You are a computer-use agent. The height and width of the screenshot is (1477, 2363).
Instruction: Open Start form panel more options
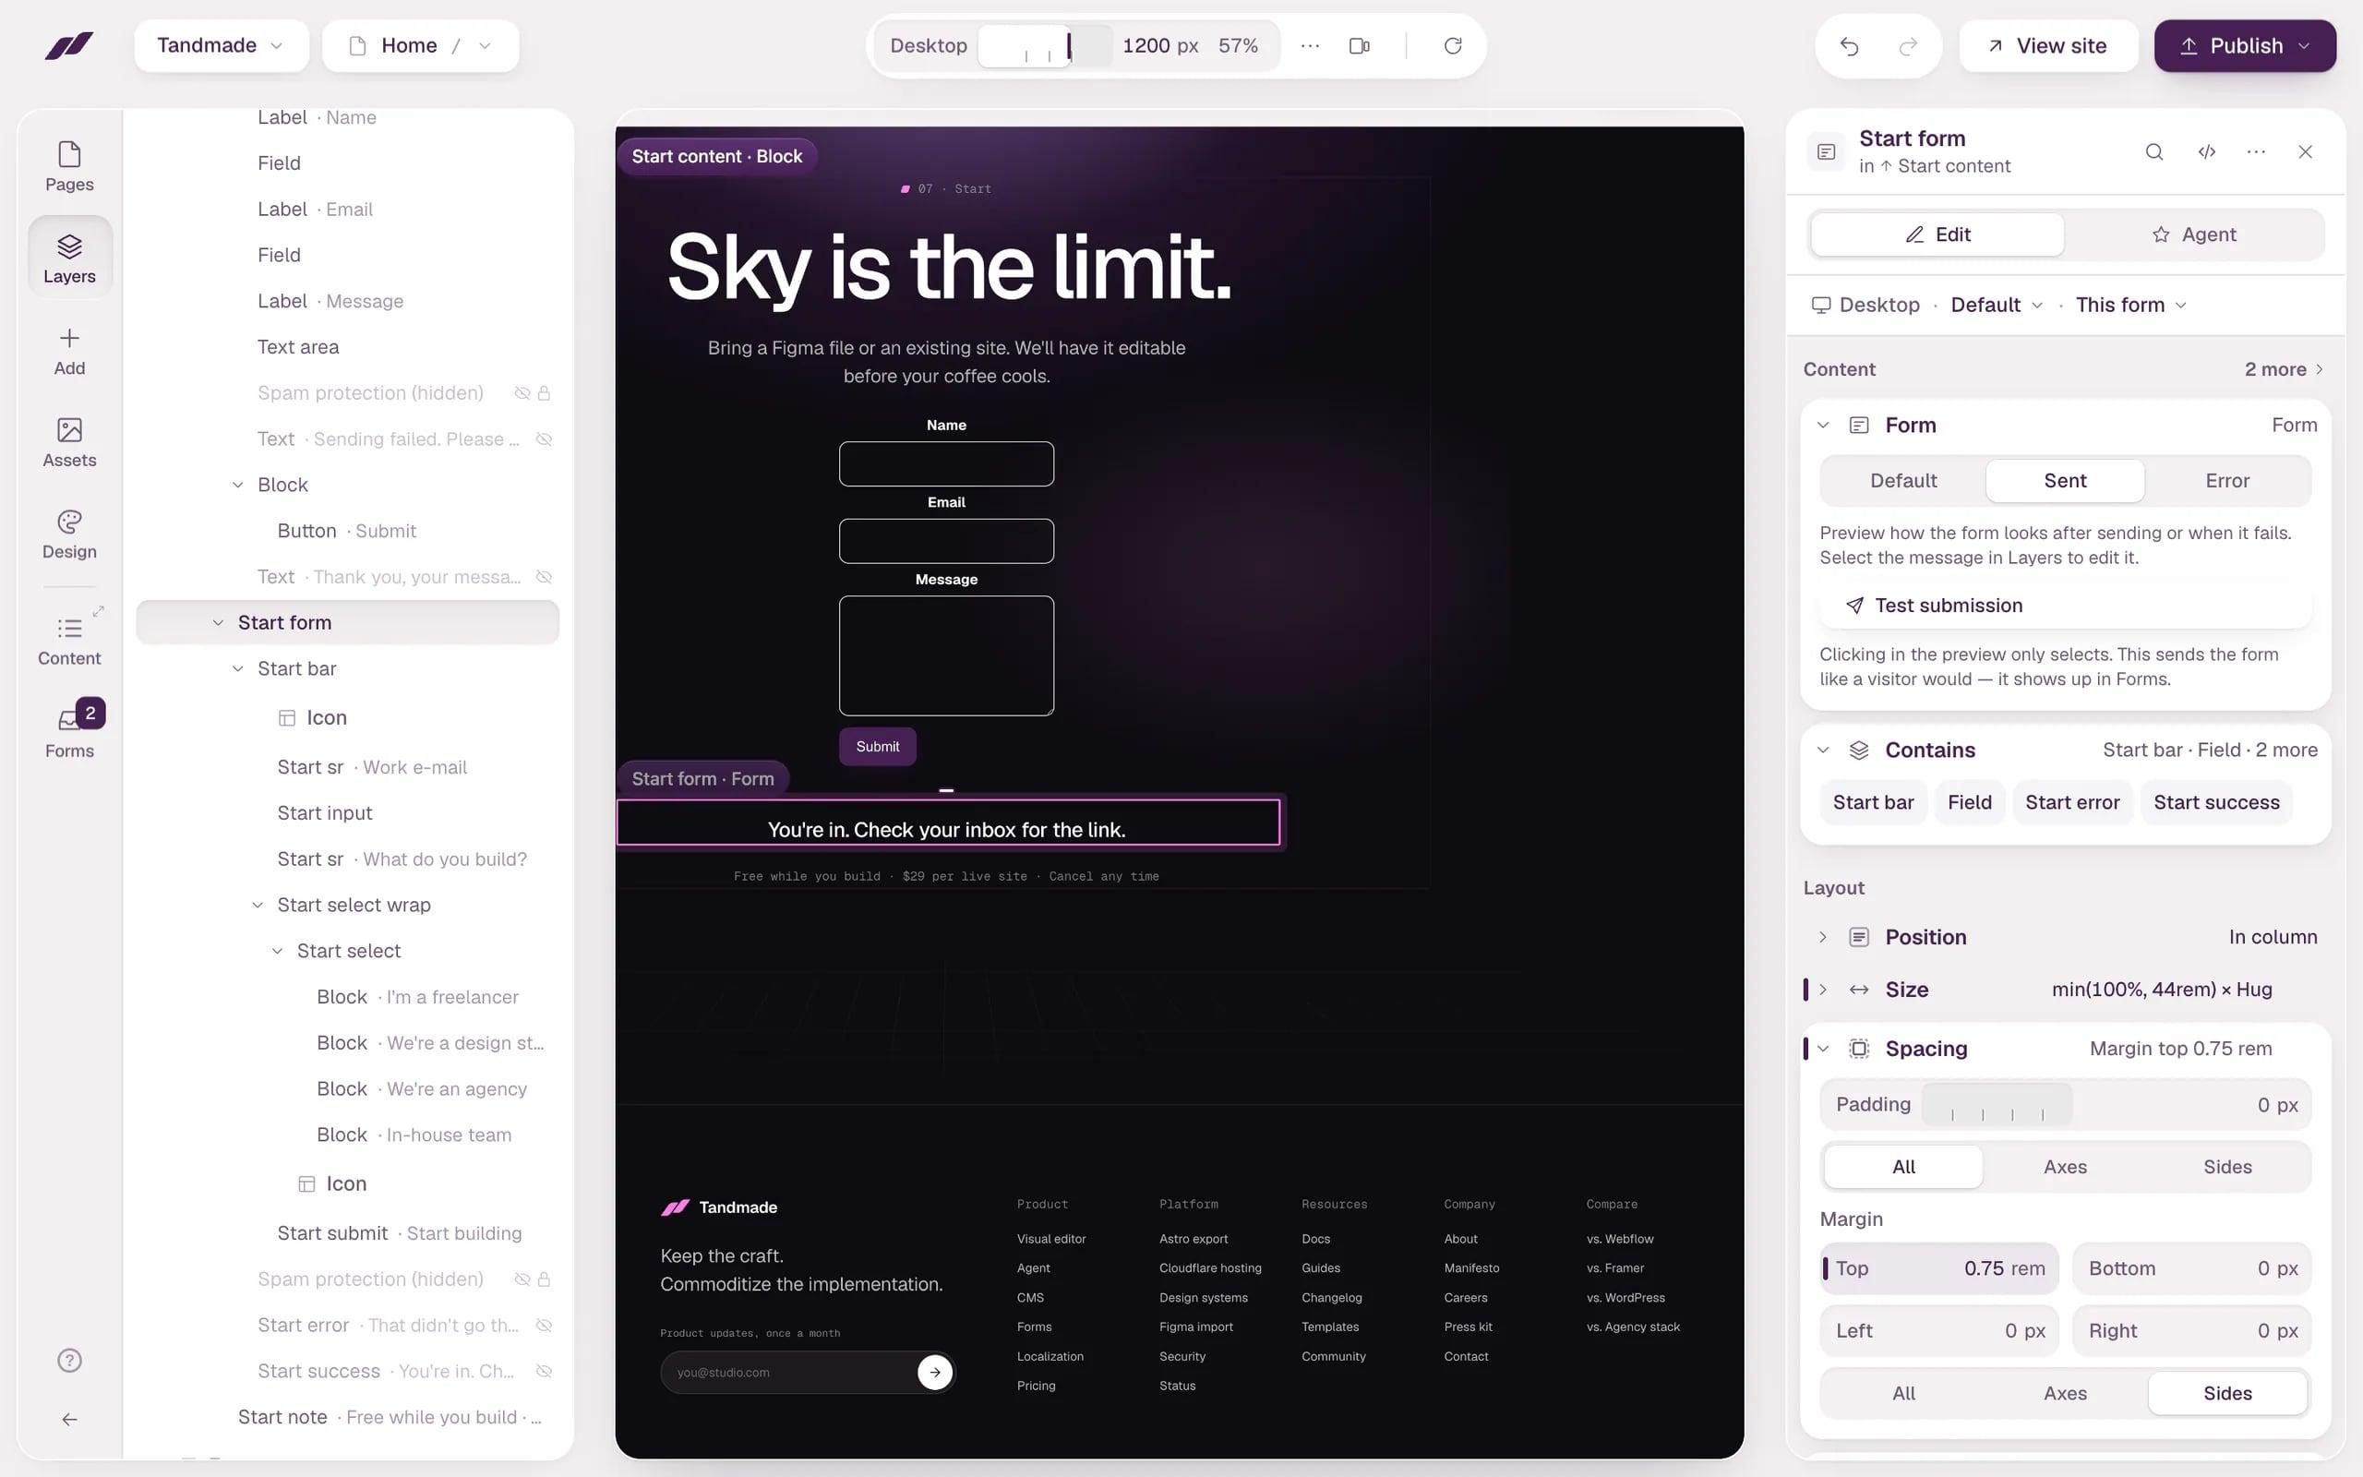[2256, 151]
